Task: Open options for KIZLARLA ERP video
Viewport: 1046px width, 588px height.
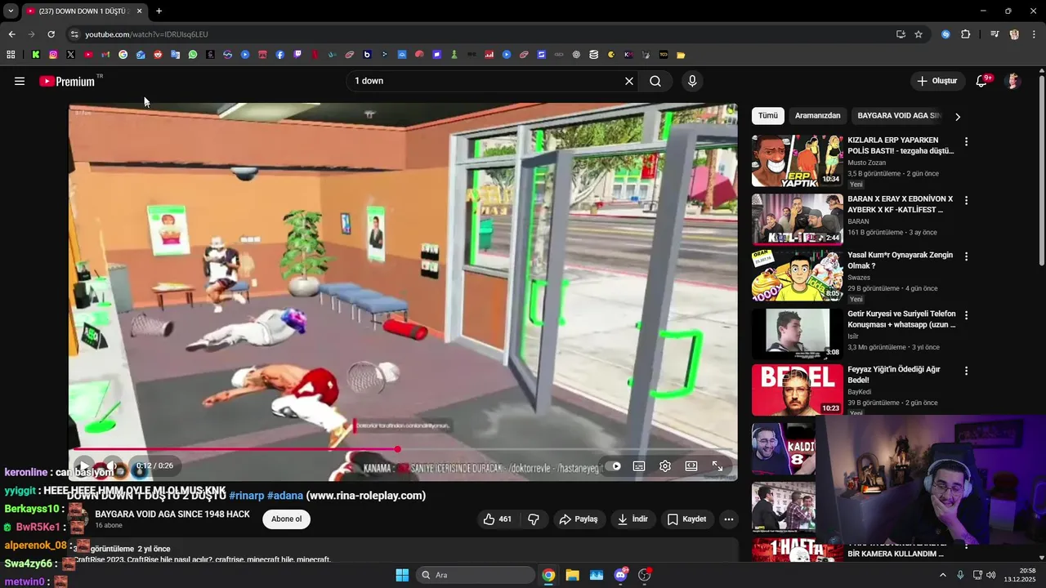Action: [966, 141]
